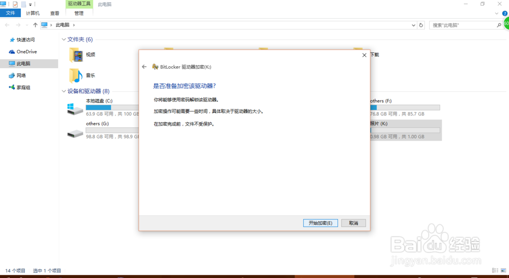Switch to large icons view layout icon
Viewport: 509px width, 278px height.
point(503,270)
